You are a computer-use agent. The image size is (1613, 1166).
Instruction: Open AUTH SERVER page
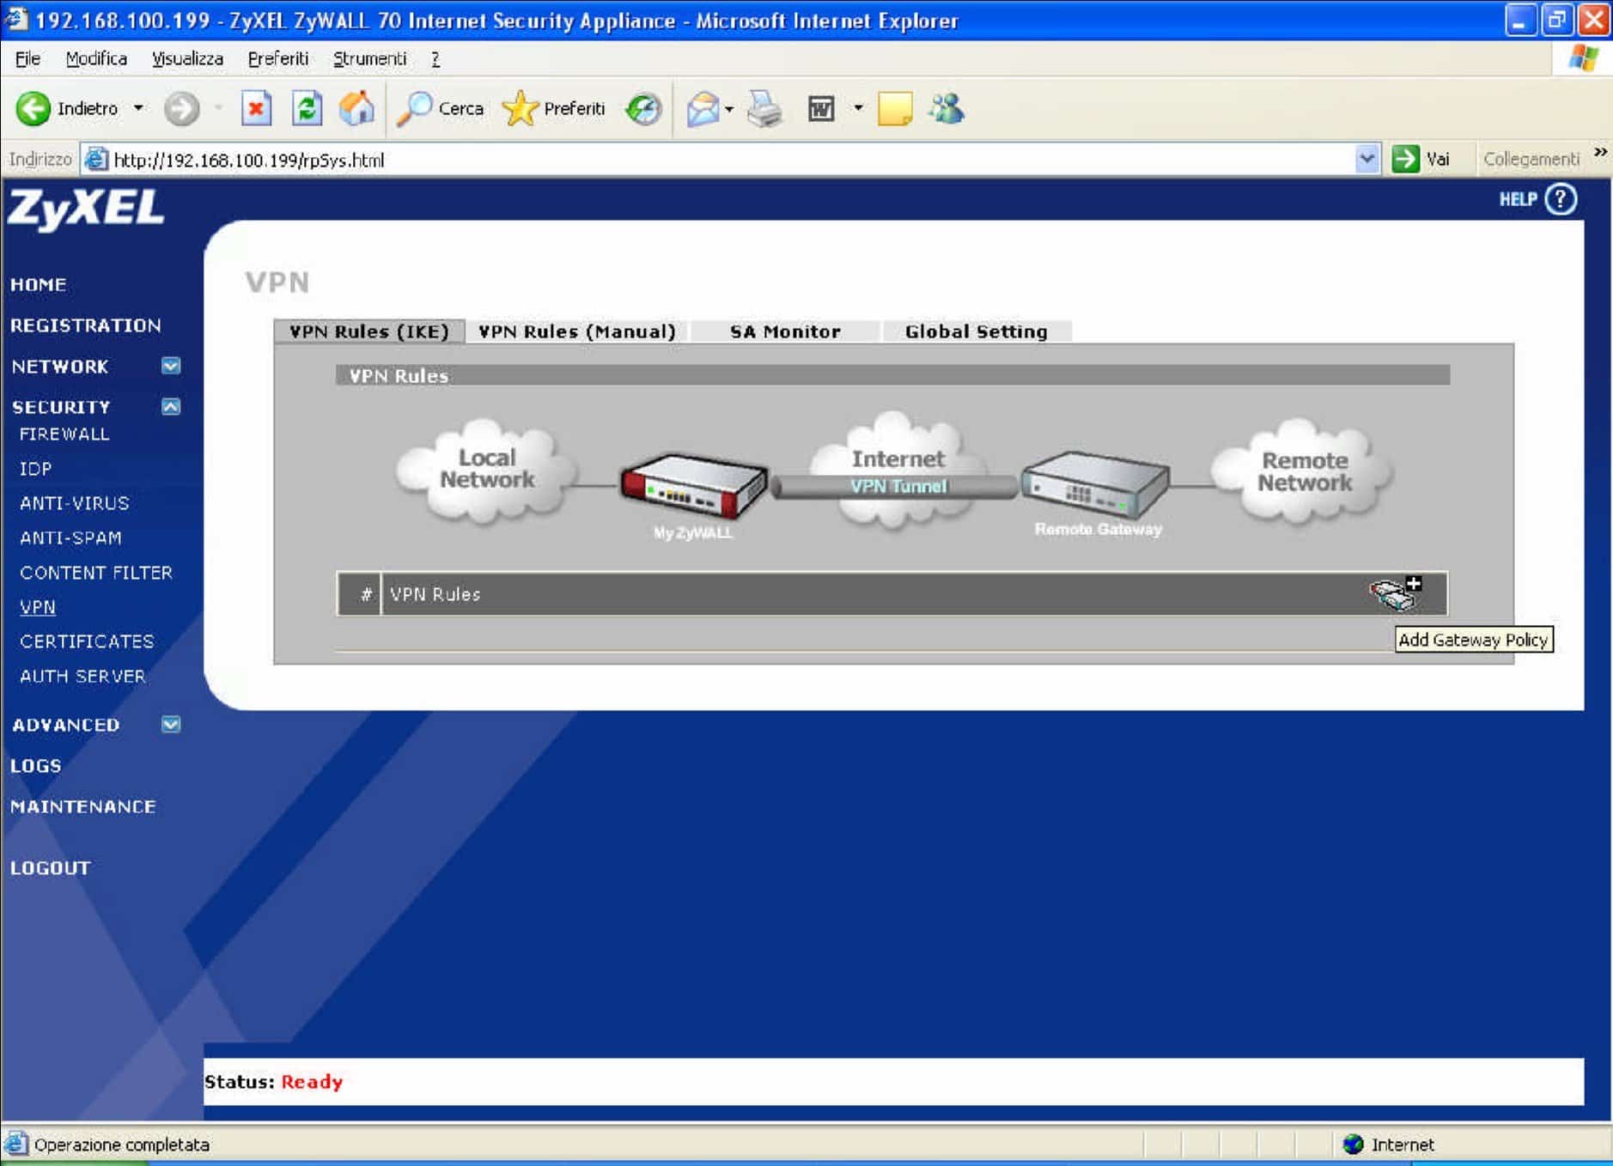[82, 676]
